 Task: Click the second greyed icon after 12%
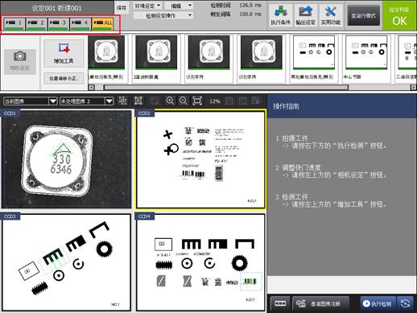pyautogui.click(x=242, y=101)
